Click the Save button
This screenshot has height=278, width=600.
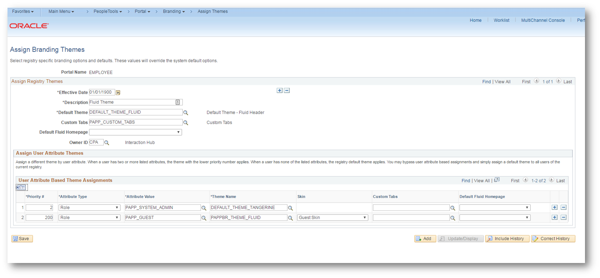[22, 239]
